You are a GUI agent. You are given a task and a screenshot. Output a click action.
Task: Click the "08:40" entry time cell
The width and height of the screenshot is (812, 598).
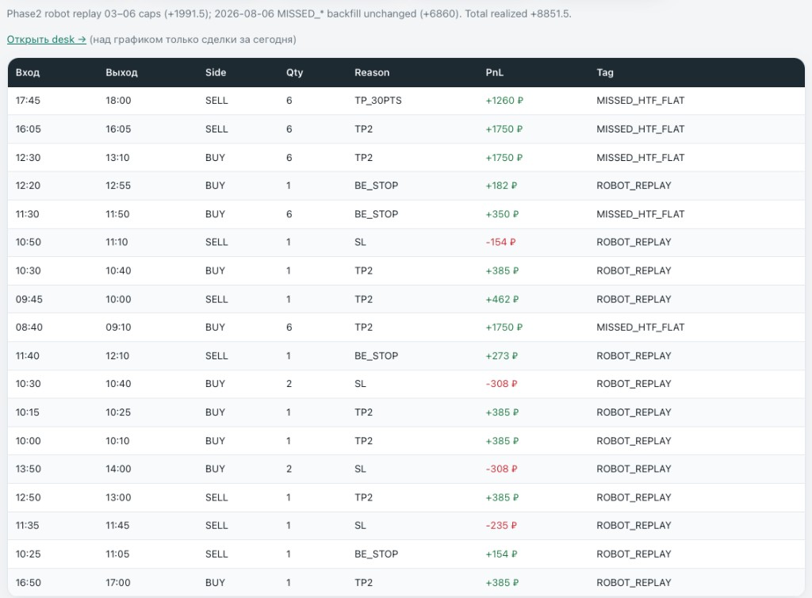tap(29, 328)
